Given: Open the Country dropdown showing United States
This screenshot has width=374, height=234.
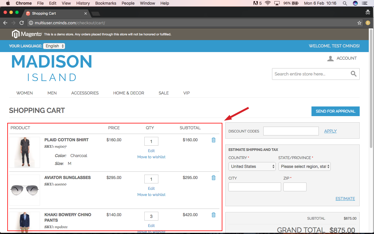Looking at the screenshot, I should pos(252,166).
